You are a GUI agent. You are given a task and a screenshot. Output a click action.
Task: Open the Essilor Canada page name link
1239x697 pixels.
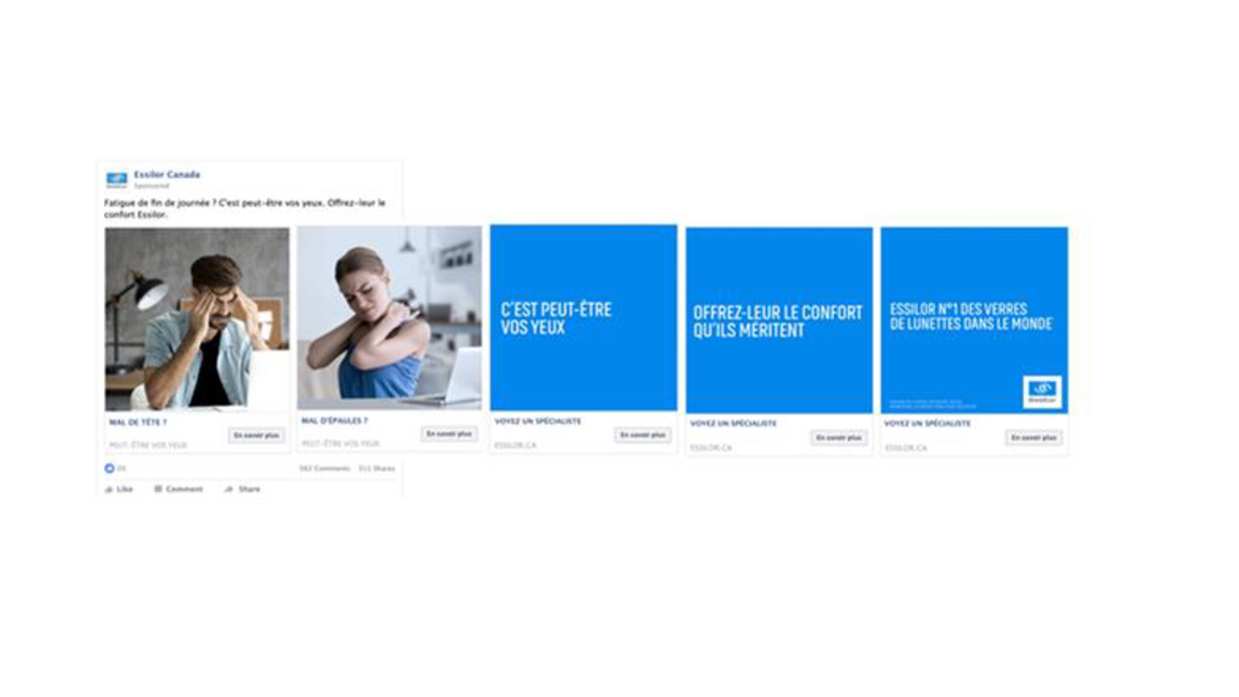[167, 174]
